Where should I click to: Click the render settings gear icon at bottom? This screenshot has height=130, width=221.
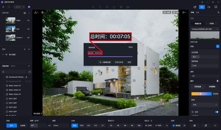click(194, 126)
